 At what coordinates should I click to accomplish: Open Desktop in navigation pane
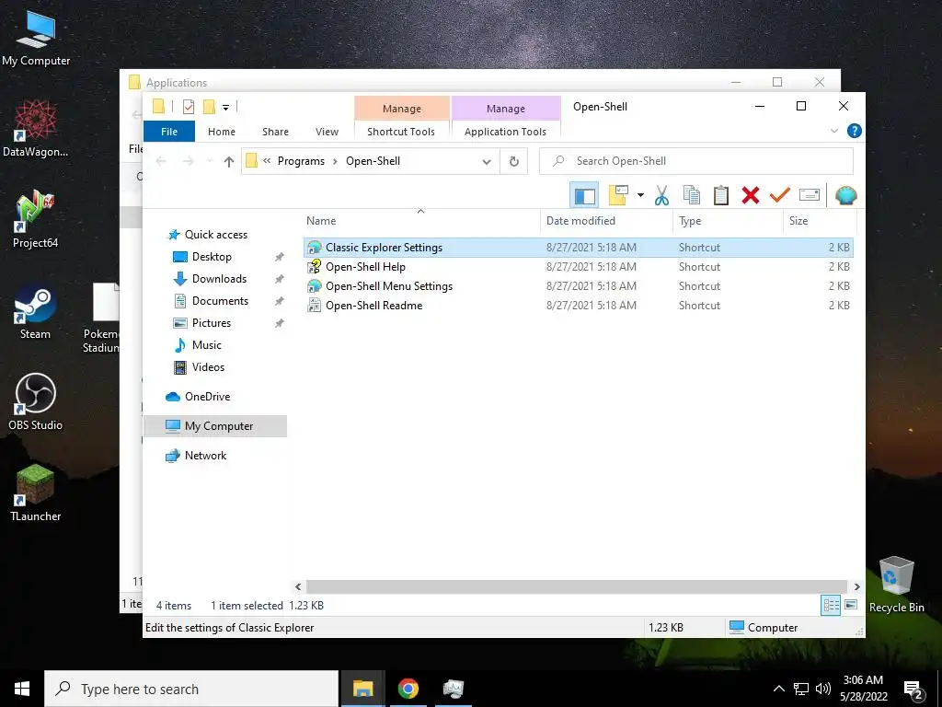[212, 257]
